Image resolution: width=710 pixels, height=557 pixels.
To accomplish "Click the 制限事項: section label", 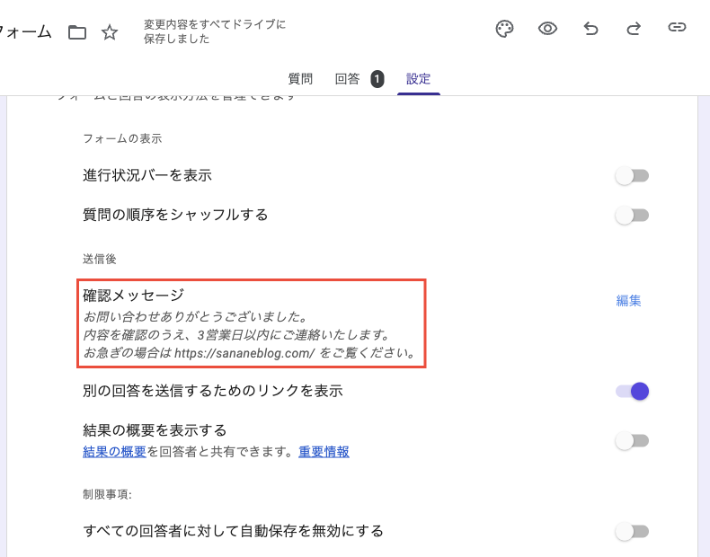I will (x=107, y=494).
